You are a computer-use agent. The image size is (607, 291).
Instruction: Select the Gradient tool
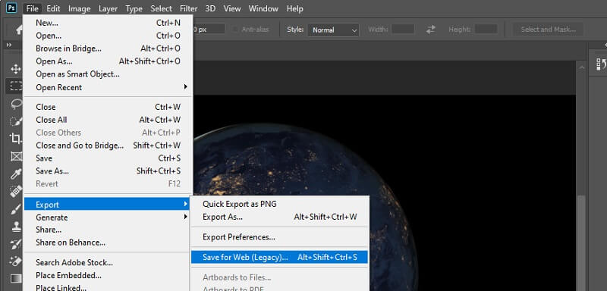click(x=16, y=279)
